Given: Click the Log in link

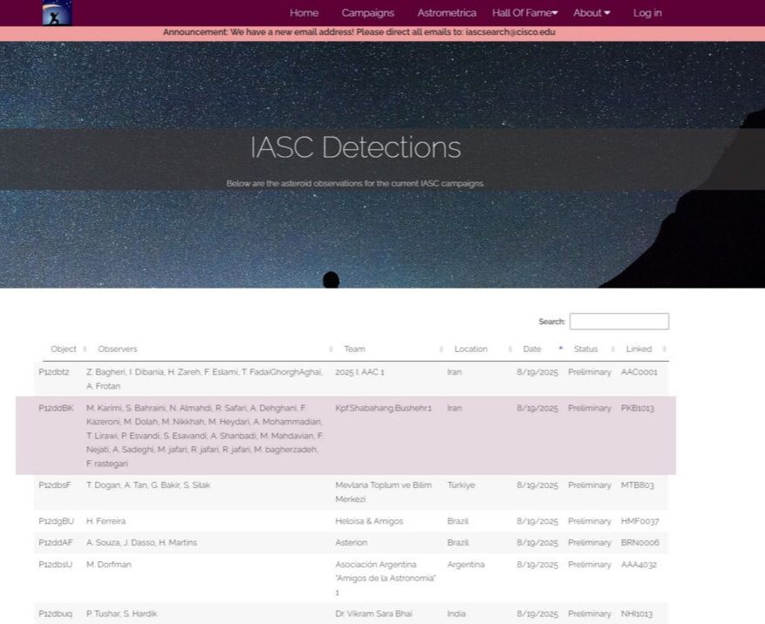Looking at the screenshot, I should tap(647, 13).
